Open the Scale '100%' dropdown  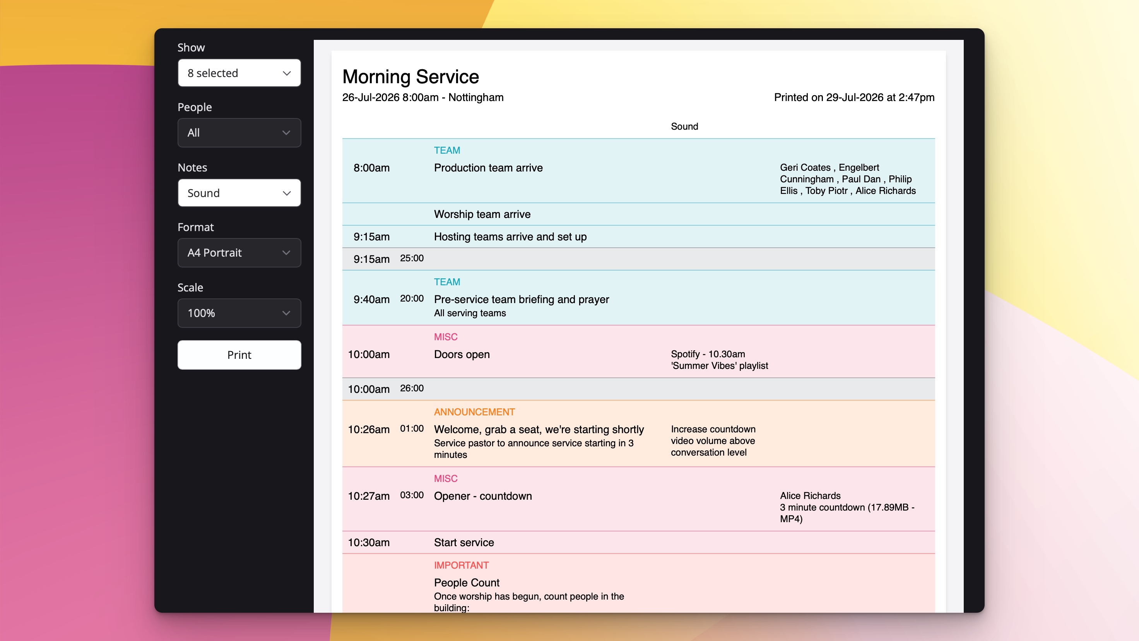click(239, 313)
